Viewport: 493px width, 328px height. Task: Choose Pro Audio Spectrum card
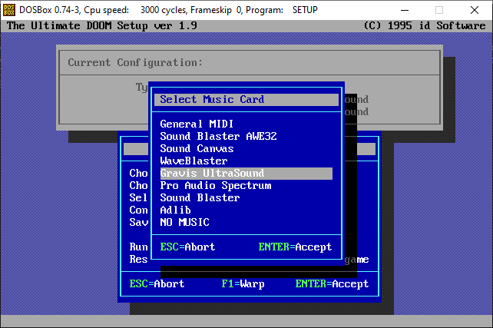click(x=215, y=186)
